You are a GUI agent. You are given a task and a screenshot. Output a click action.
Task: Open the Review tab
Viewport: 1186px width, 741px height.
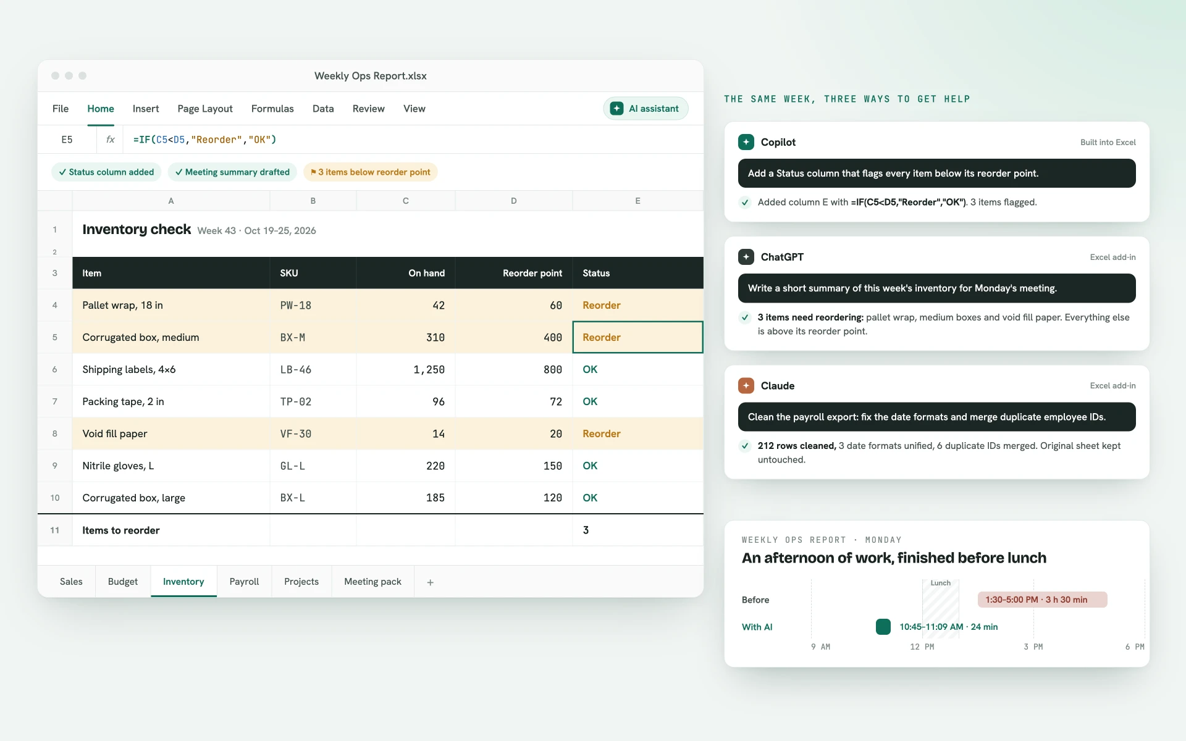pyautogui.click(x=369, y=109)
